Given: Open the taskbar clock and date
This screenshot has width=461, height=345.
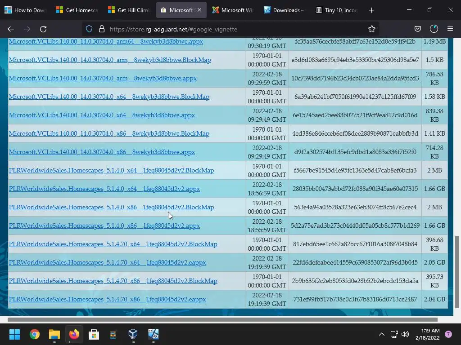Looking at the screenshot, I should click(428, 334).
